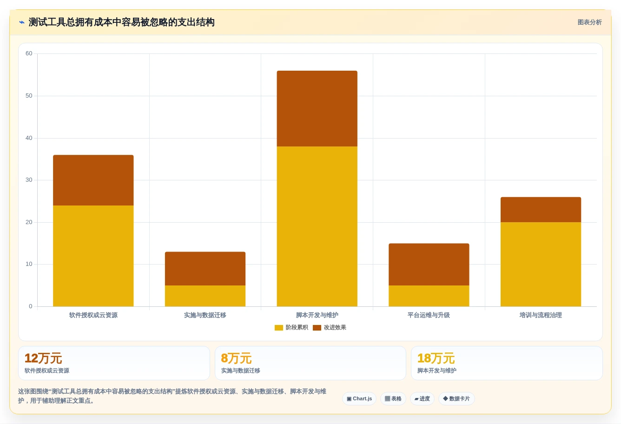Click the 阶段累积 legend label text
Screen dimensions: 621x424
297,328
